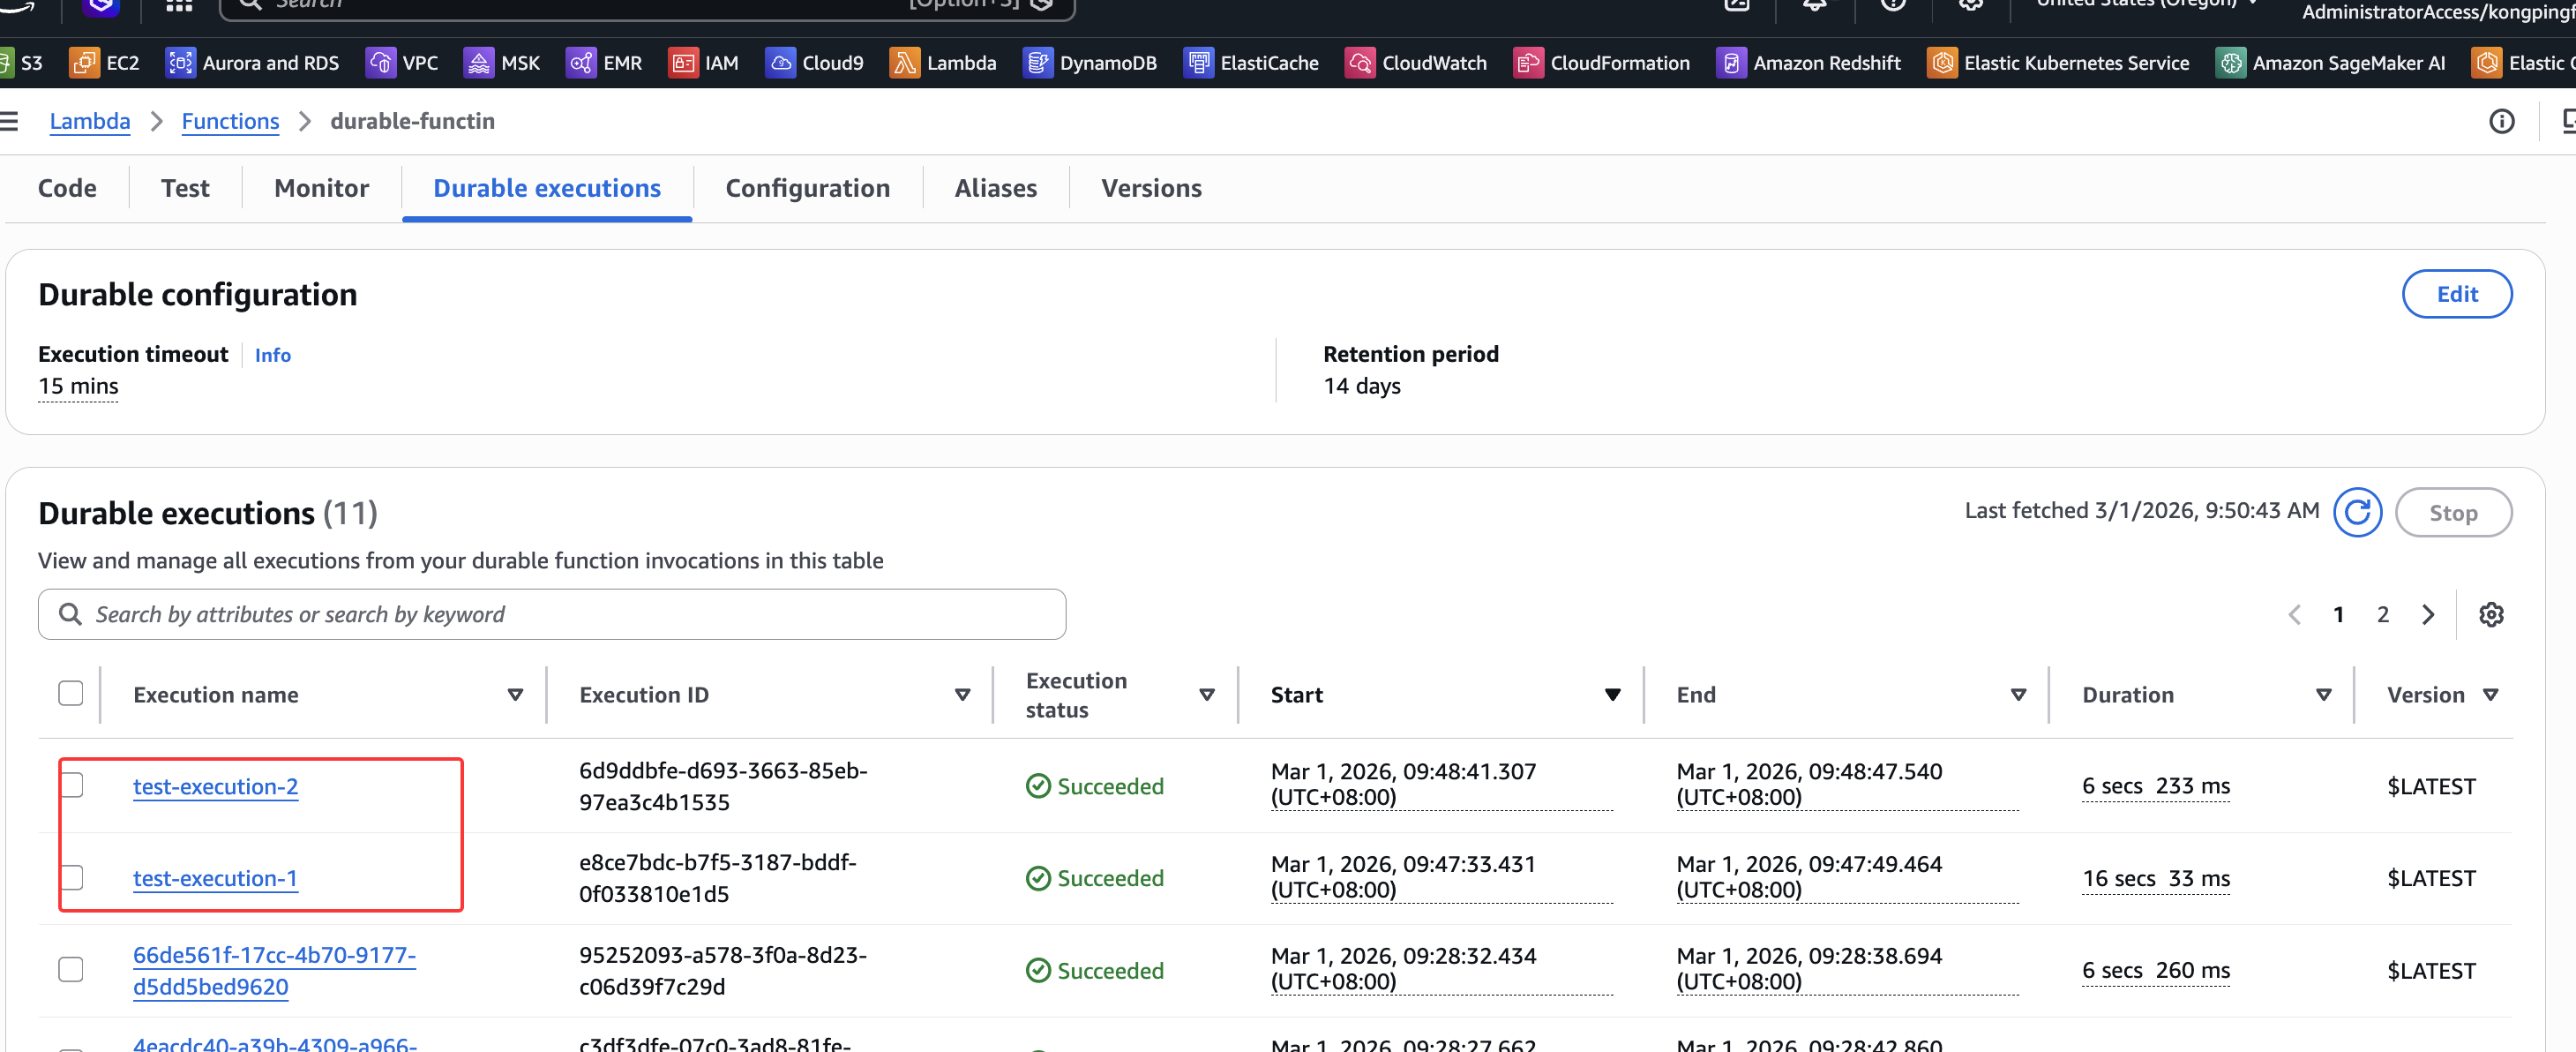
Task: Go to next page chevron
Action: pyautogui.click(x=2427, y=614)
